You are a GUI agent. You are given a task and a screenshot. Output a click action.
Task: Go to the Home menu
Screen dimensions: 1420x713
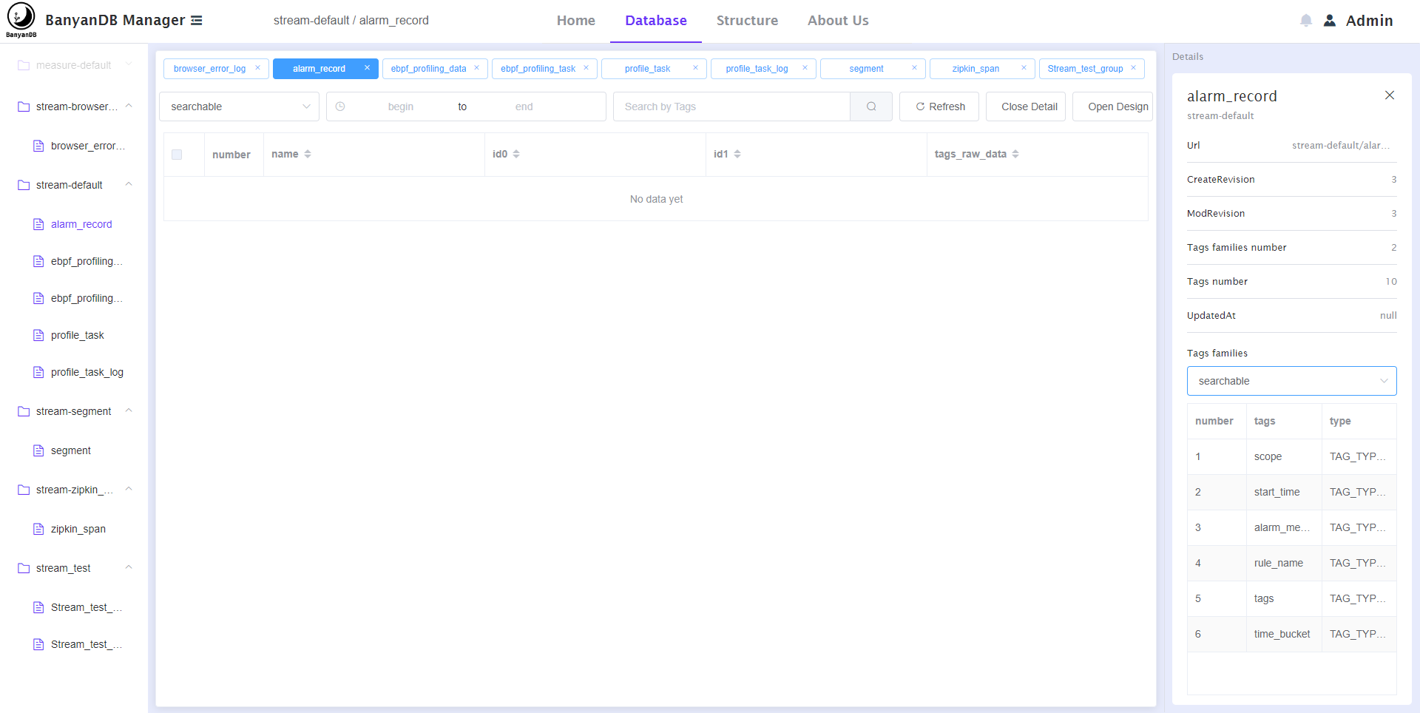[576, 21]
